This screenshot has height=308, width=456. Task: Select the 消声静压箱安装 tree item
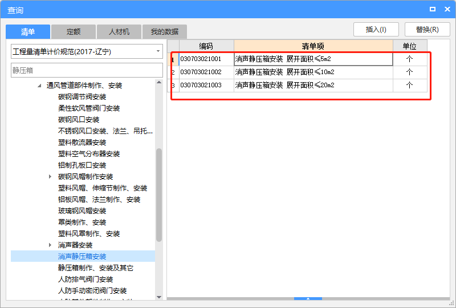(82, 257)
